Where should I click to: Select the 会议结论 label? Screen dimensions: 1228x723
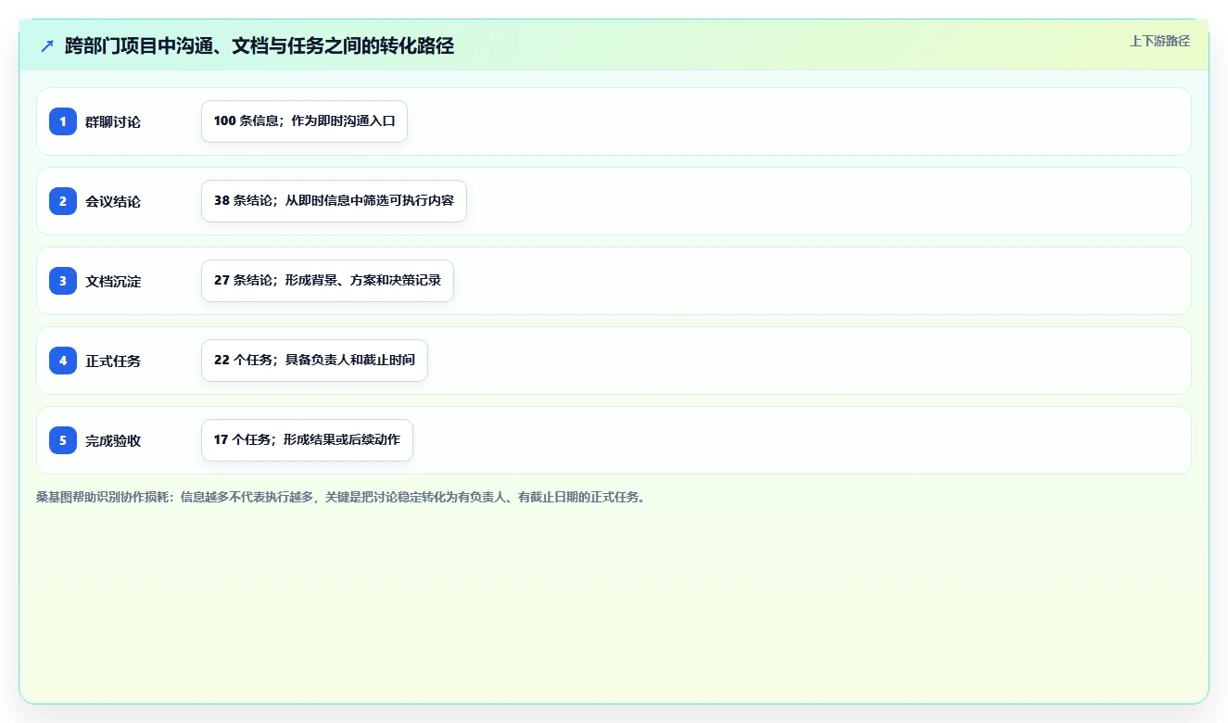pyautogui.click(x=113, y=201)
